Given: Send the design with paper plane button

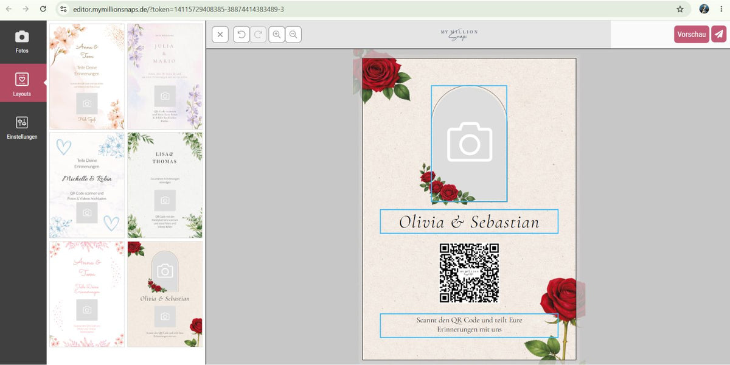Looking at the screenshot, I should click(719, 34).
